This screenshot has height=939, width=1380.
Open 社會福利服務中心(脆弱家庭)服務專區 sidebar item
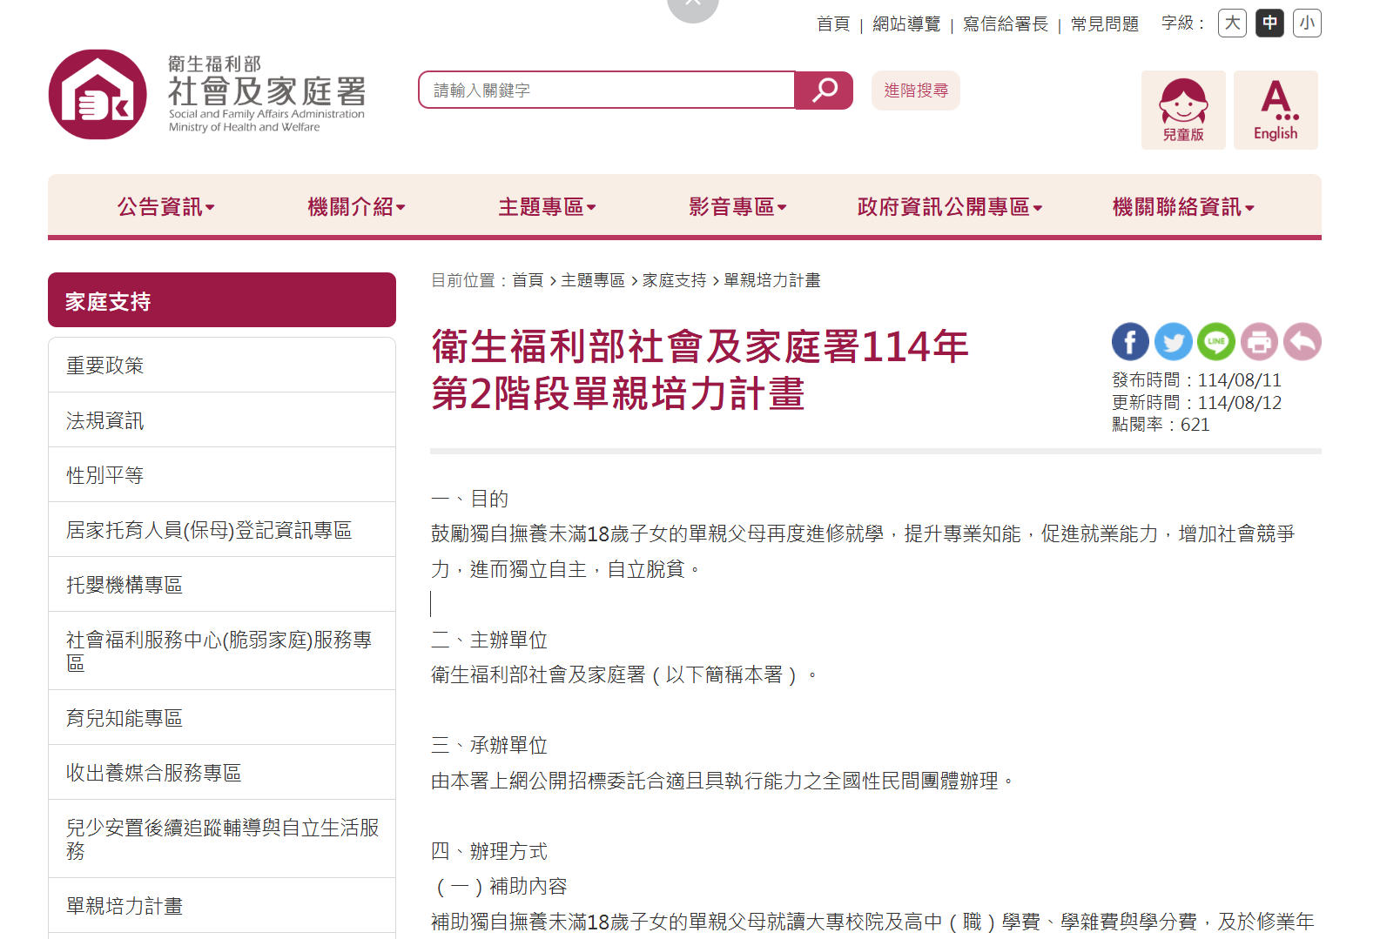pyautogui.click(x=222, y=651)
